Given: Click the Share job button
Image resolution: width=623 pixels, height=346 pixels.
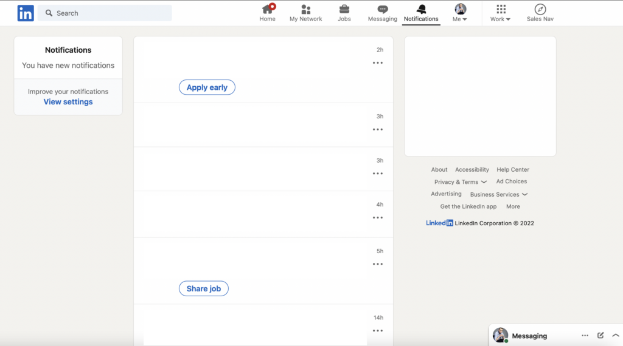Looking at the screenshot, I should (x=204, y=289).
